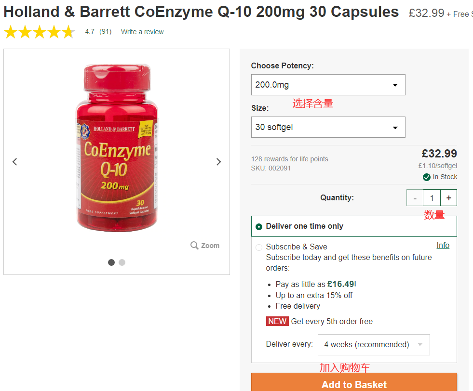The width and height of the screenshot is (473, 391).
Task: Click the quantity number input field
Action: click(x=432, y=198)
